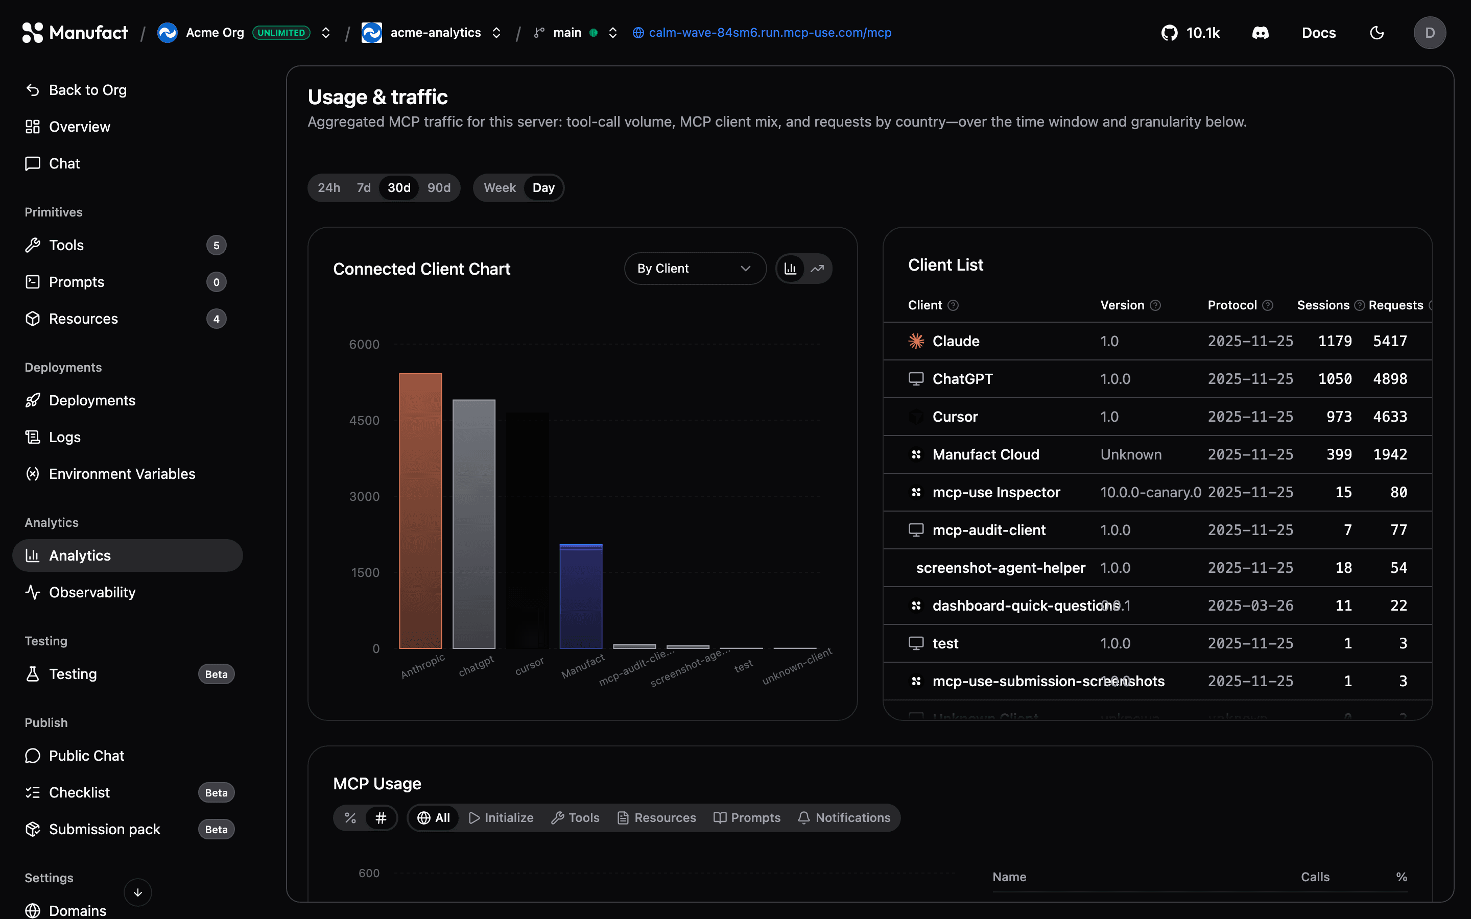The image size is (1471, 919).
Task: Expand the acme-analytics project switcher
Action: click(496, 33)
